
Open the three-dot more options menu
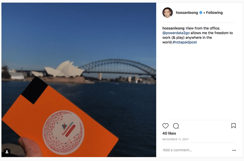click(234, 150)
